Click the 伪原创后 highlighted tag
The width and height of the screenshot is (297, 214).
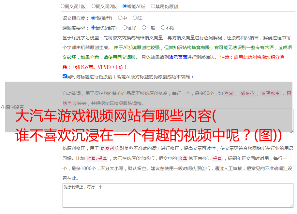(x=110, y=148)
